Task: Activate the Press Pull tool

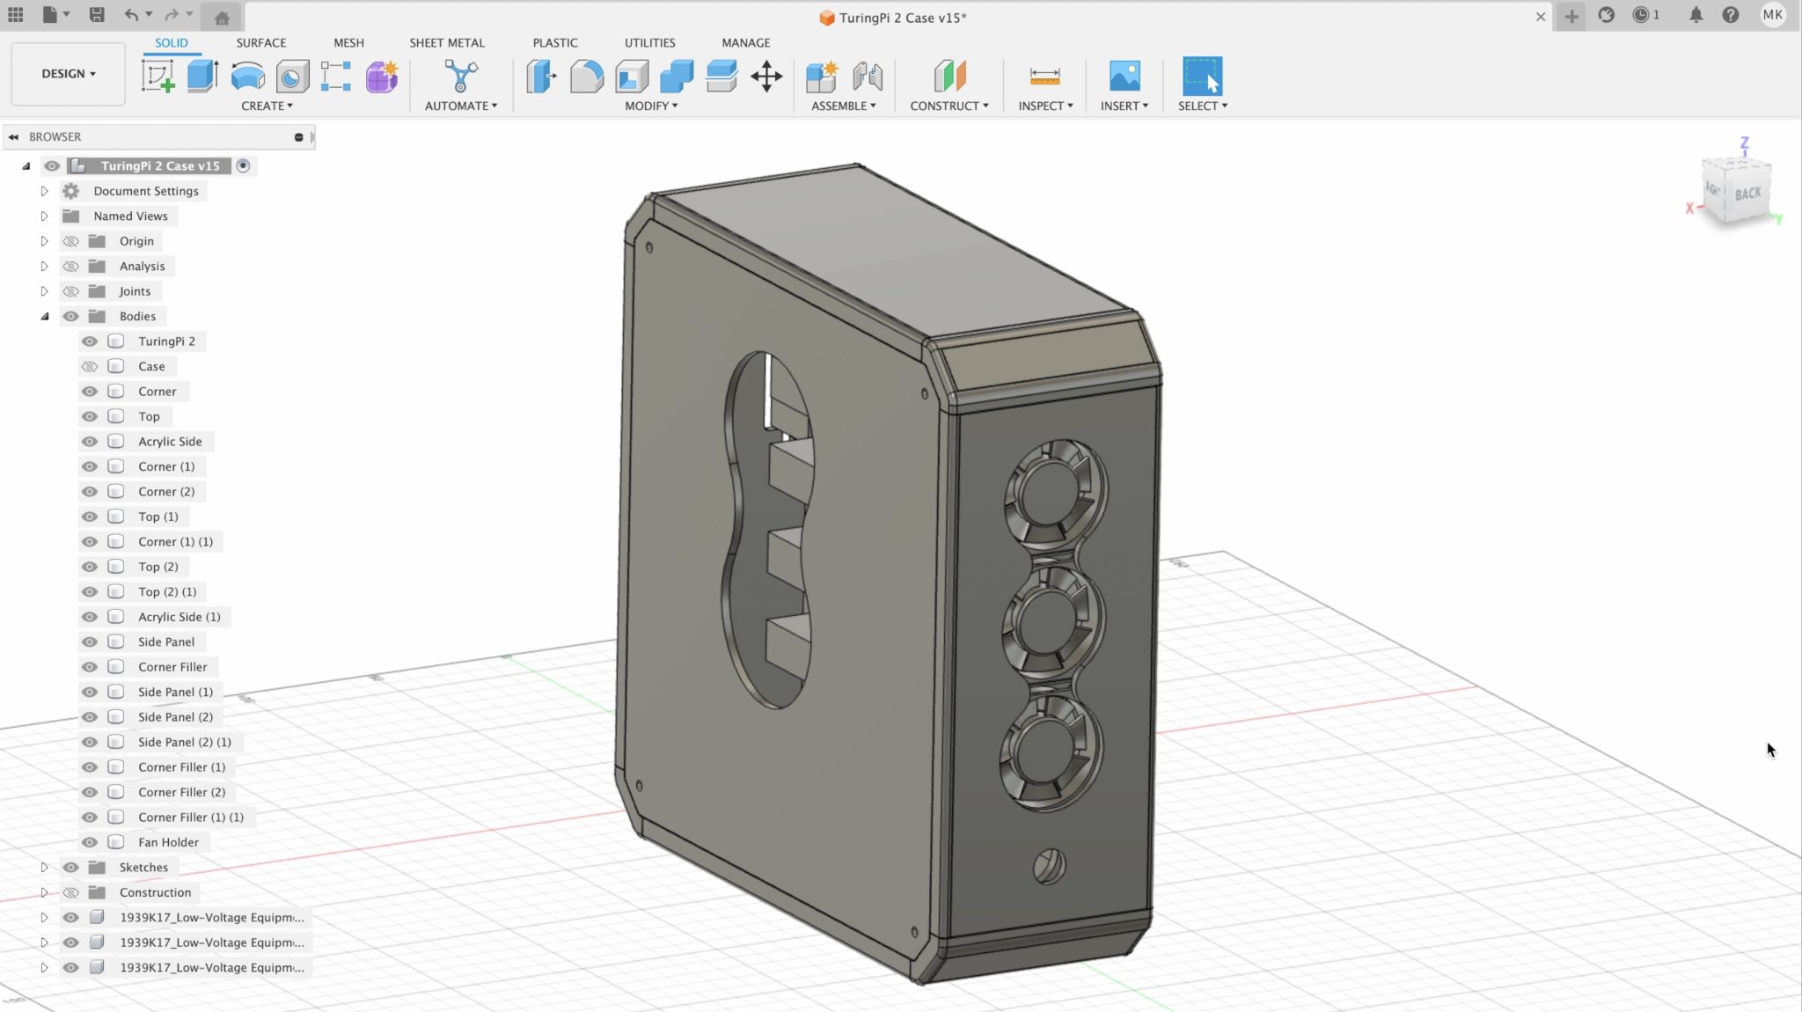Action: [x=541, y=77]
